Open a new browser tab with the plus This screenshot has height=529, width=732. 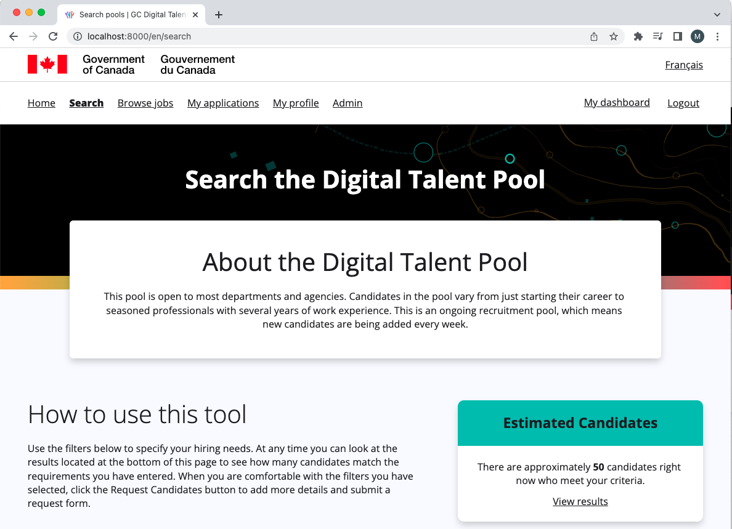[218, 14]
